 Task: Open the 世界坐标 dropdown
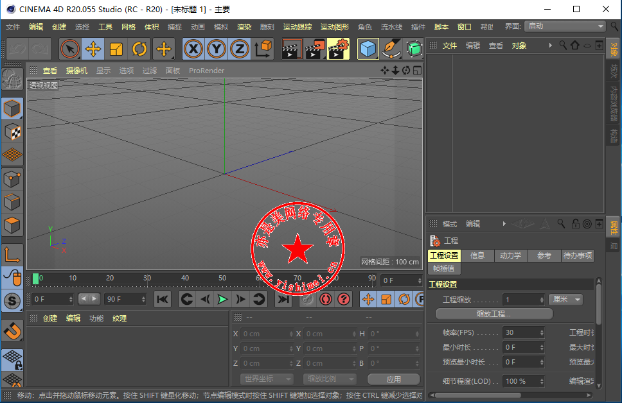coord(267,379)
